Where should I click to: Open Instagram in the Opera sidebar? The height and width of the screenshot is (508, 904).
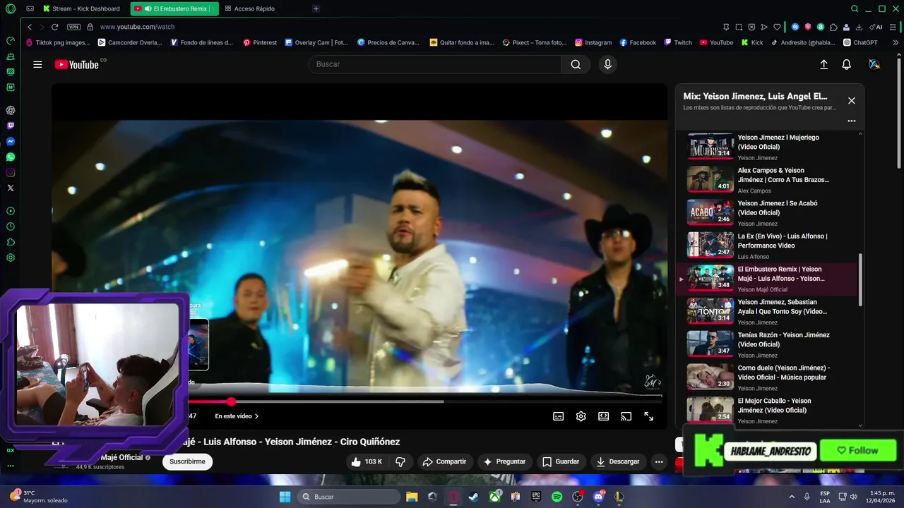coord(11,173)
